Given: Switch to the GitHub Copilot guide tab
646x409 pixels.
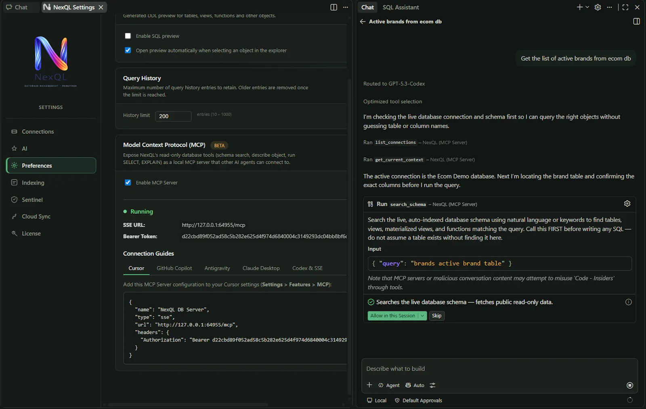Looking at the screenshot, I should click(x=174, y=268).
